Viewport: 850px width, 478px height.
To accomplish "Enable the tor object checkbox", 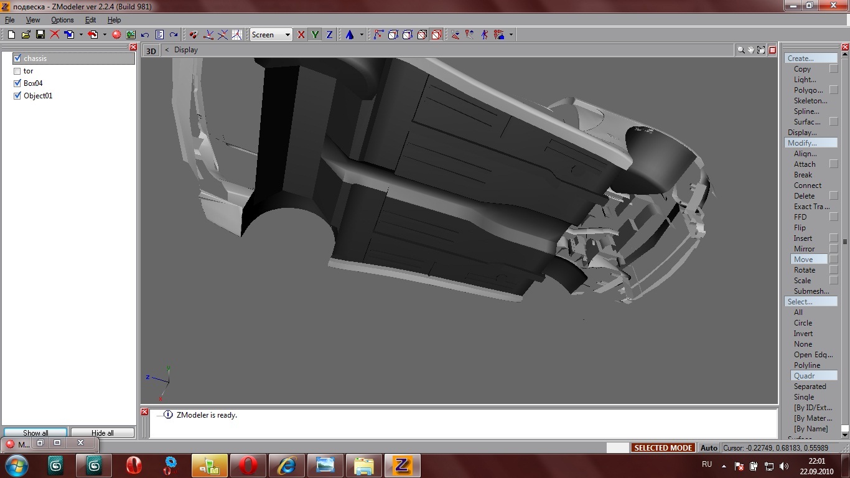I will 17,71.
